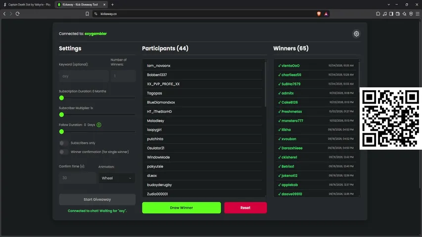Click winner mxnstero777 entry
This screenshot has height=237, width=422.
click(x=316, y=120)
